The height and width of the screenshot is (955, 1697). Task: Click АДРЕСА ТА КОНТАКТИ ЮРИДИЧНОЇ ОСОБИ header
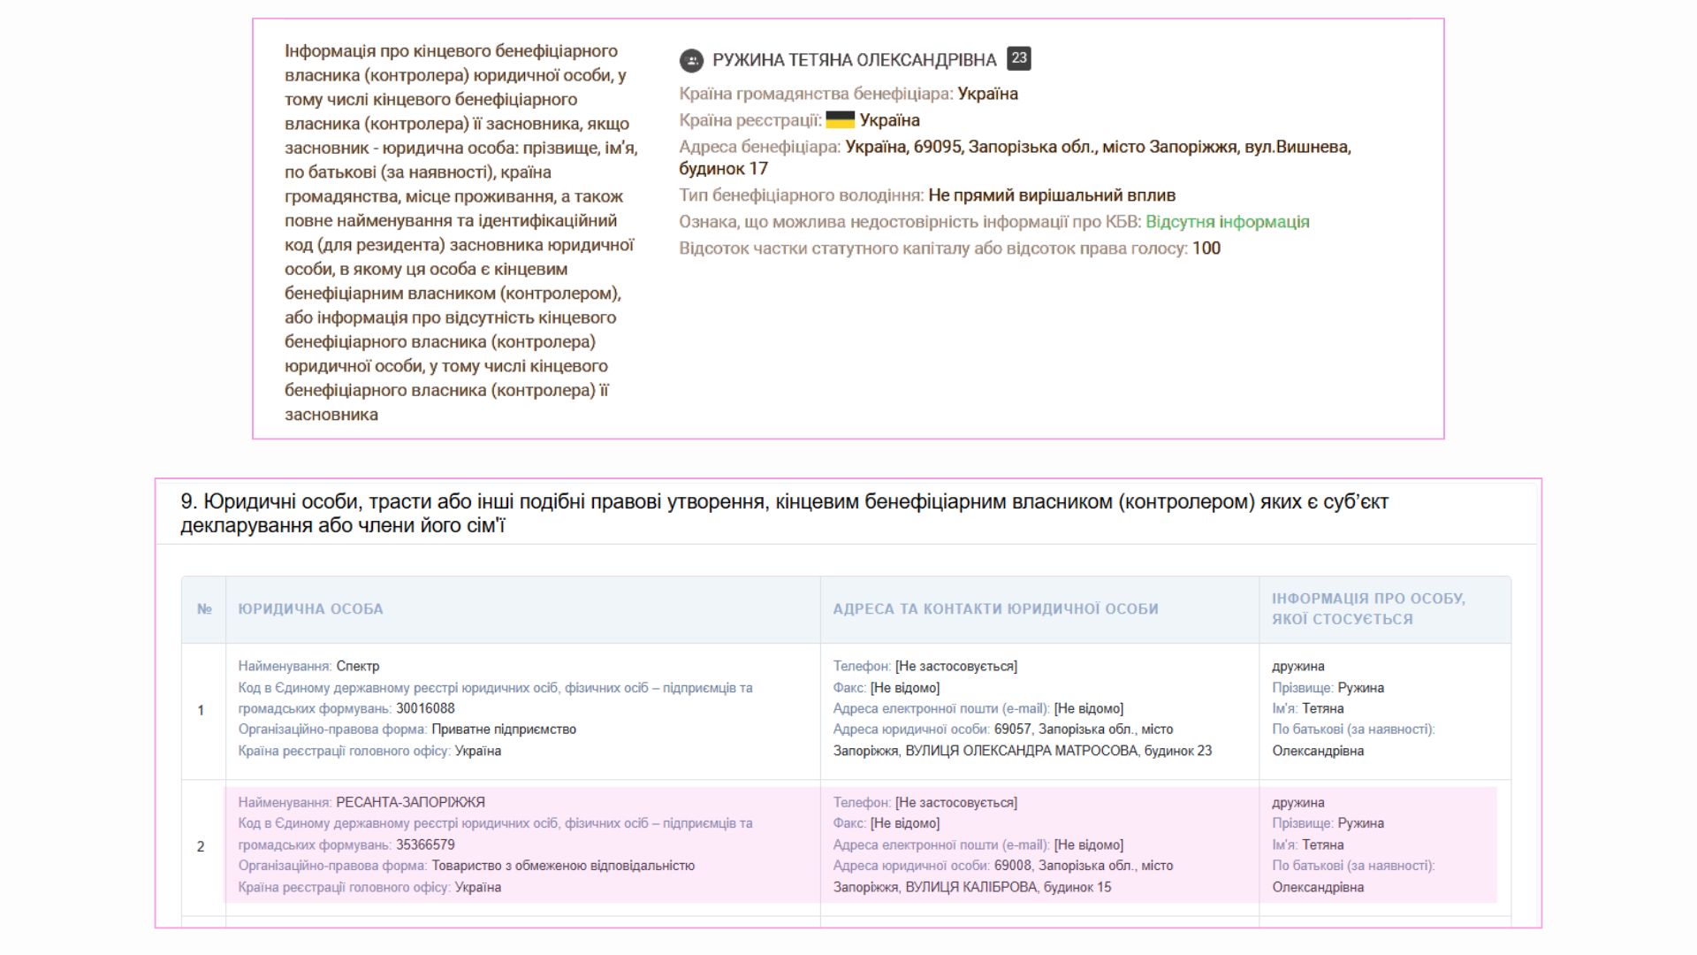(x=995, y=609)
